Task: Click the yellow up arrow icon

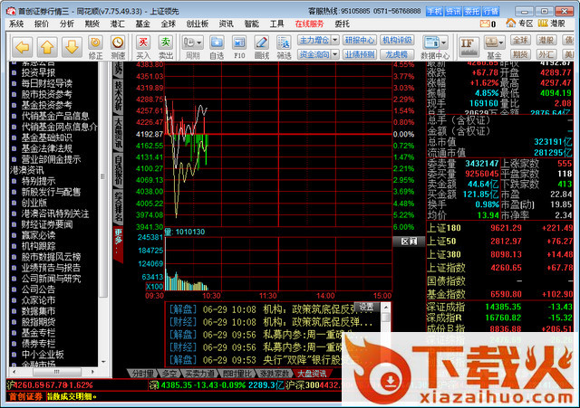Action: [46, 47]
